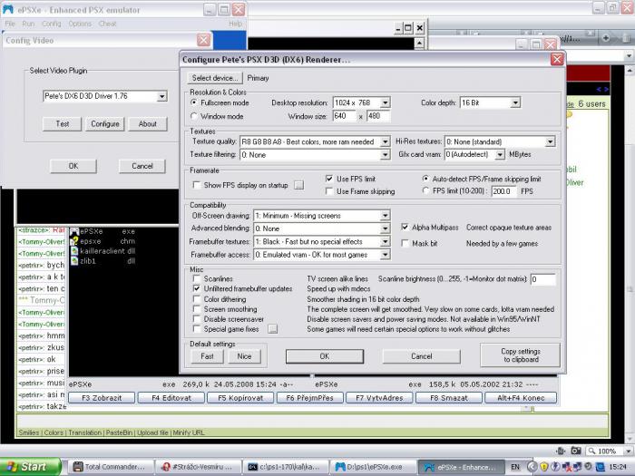Apply Fast default settings
635x476 pixels.
tap(207, 356)
